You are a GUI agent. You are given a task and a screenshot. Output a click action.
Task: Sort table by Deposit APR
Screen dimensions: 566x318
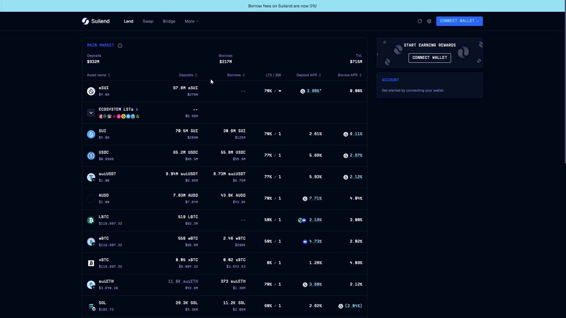coord(309,75)
